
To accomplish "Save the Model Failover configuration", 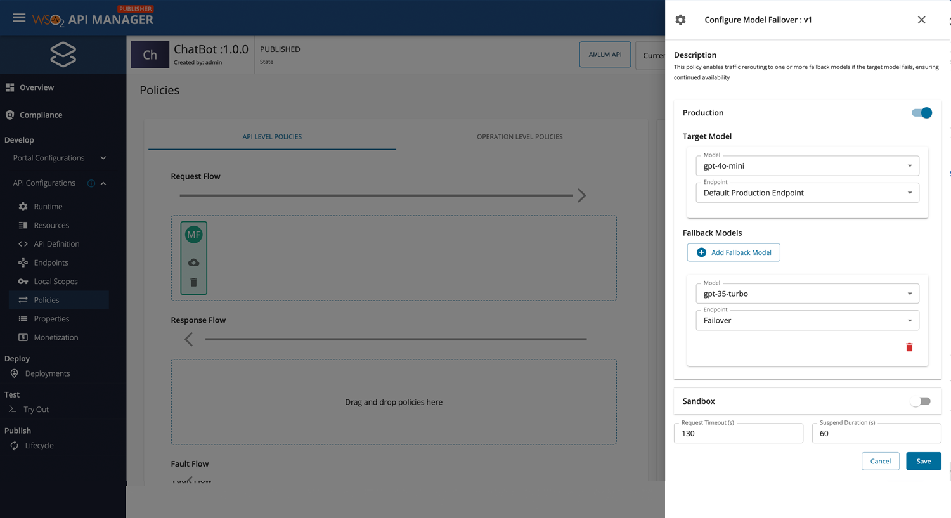I will (923, 461).
